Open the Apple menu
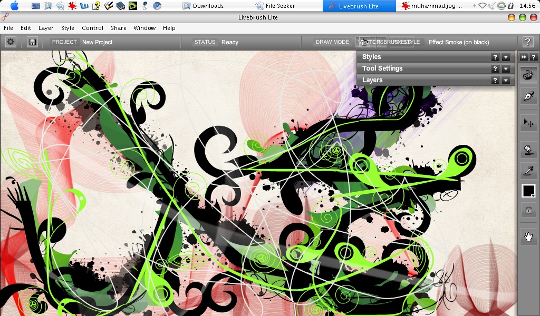 [x=14, y=5]
